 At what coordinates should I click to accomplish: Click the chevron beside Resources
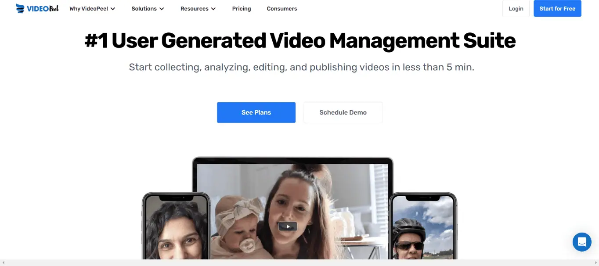click(x=213, y=8)
